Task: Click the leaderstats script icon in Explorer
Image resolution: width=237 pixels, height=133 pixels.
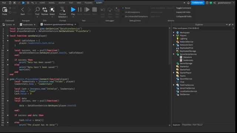Action: tap(181, 60)
